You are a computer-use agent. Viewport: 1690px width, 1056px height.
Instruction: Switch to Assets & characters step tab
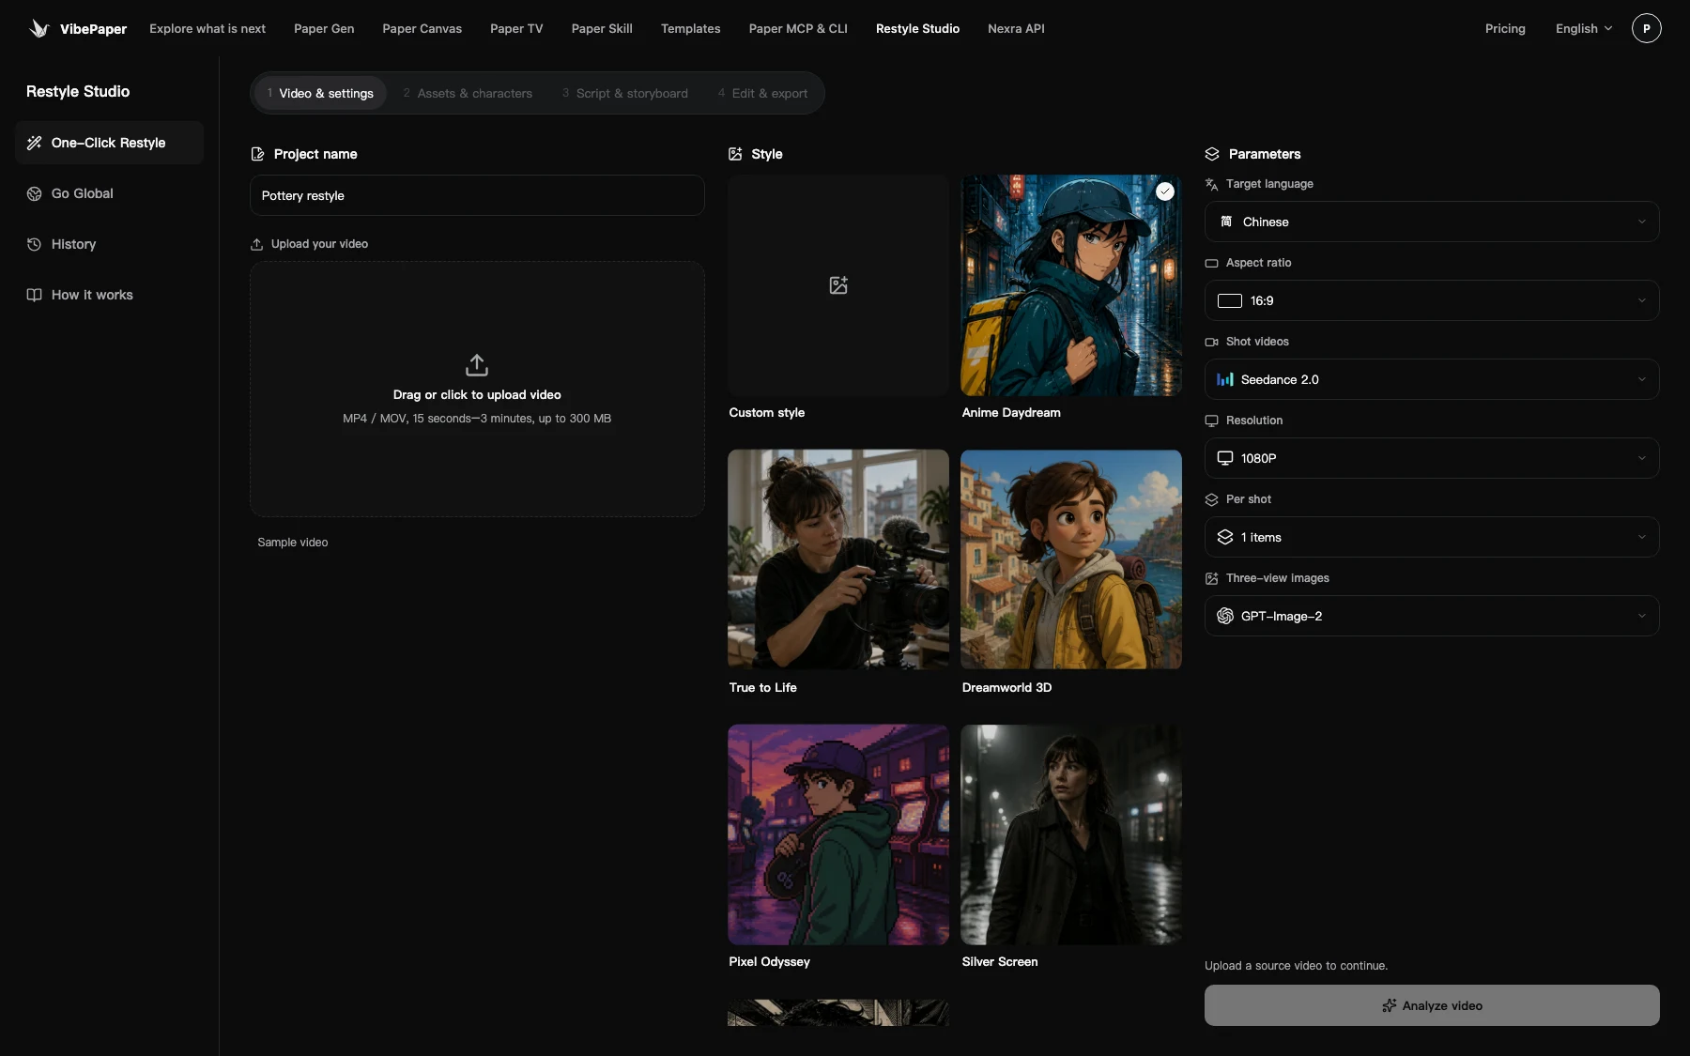tap(468, 93)
